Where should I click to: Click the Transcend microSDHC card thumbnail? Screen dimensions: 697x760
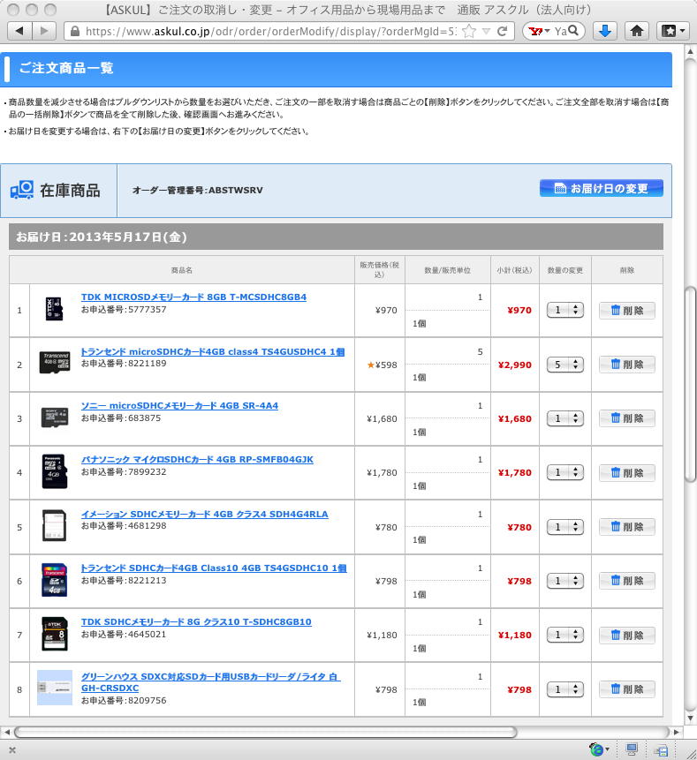pos(54,362)
